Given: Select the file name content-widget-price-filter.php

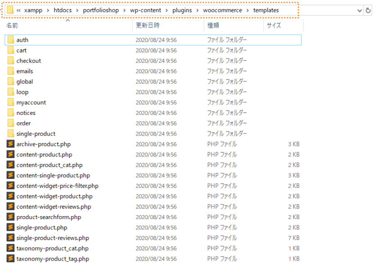Looking at the screenshot, I should (x=57, y=186).
